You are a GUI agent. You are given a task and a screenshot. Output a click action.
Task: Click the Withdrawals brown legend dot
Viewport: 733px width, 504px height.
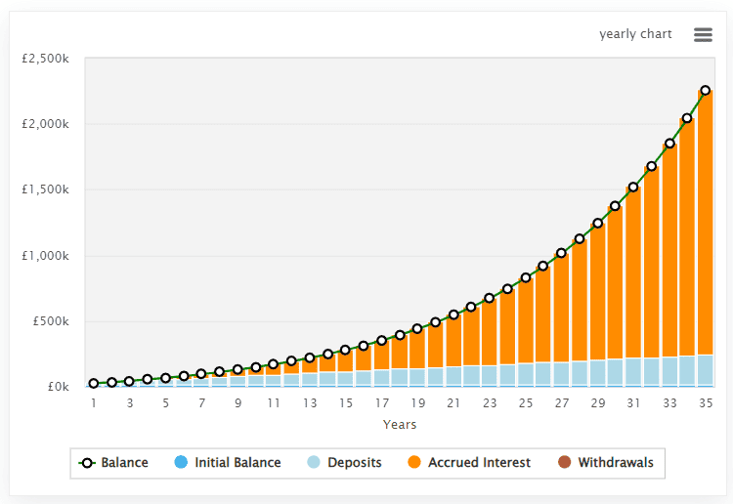pos(564,463)
